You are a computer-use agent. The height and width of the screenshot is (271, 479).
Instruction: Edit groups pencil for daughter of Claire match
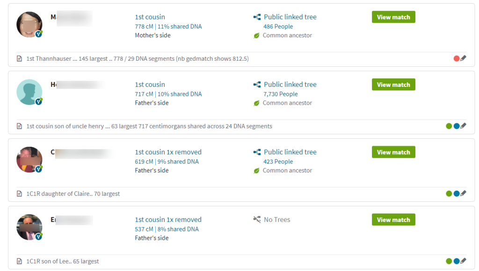[x=464, y=193]
